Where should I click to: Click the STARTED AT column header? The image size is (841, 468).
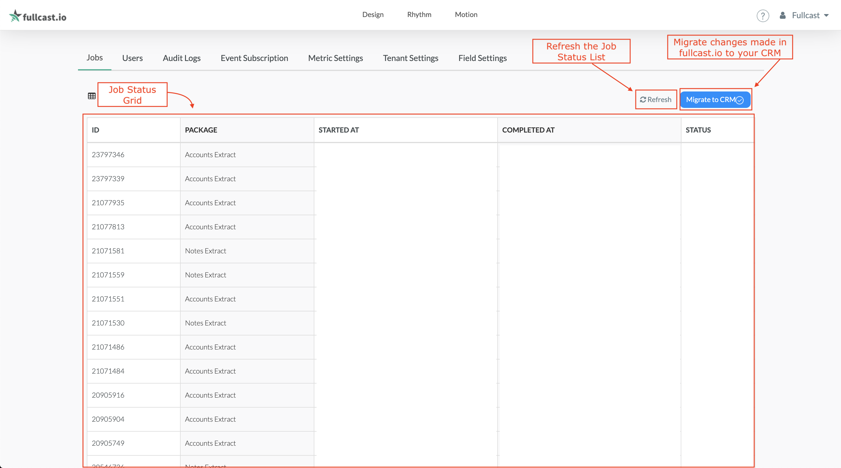pos(339,130)
